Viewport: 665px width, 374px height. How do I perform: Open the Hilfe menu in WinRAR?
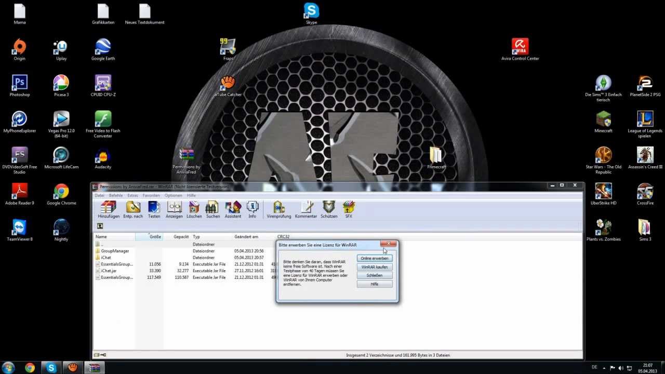pyautogui.click(x=191, y=195)
